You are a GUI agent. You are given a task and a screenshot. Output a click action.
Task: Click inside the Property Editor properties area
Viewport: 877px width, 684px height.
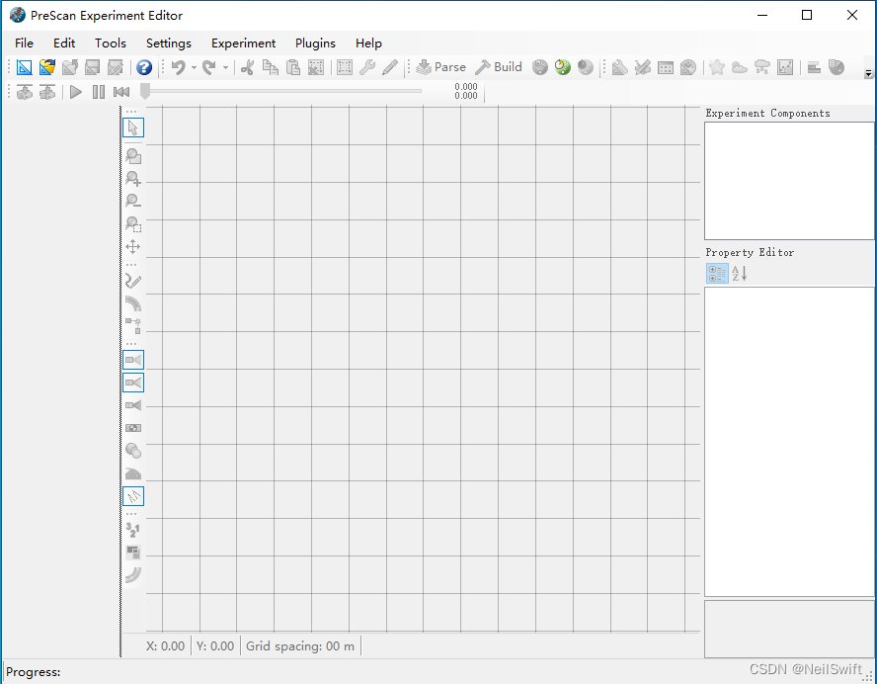(x=789, y=442)
